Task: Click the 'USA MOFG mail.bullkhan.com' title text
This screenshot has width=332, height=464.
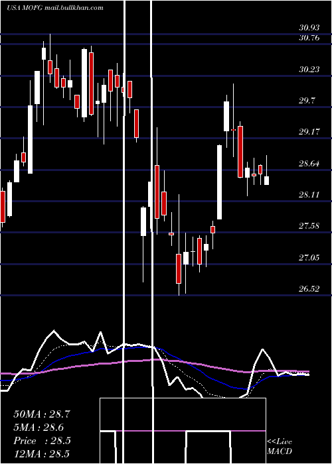Action: click(x=55, y=8)
